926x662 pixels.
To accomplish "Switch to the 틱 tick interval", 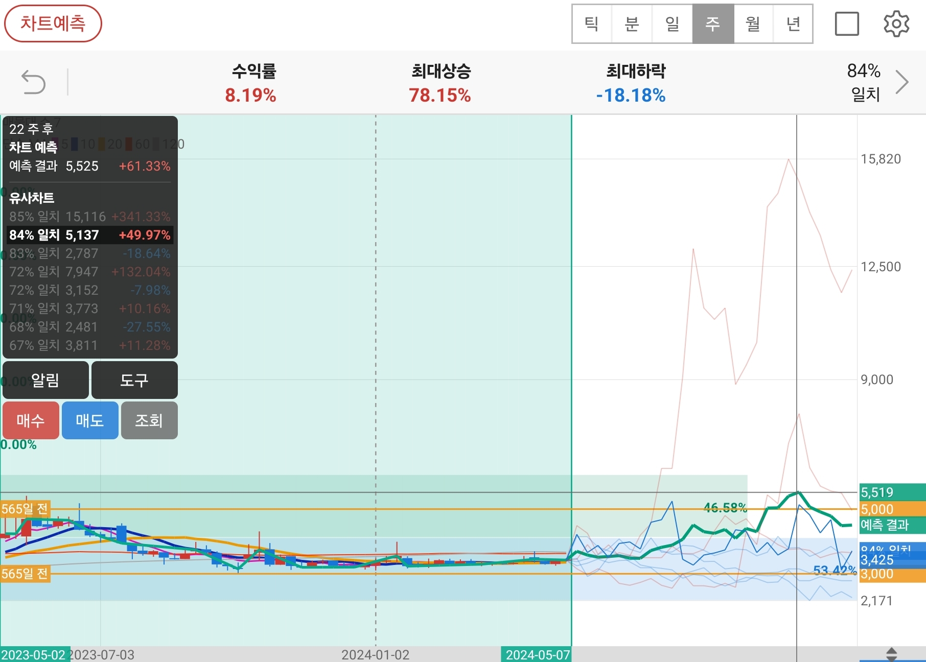I will [592, 24].
